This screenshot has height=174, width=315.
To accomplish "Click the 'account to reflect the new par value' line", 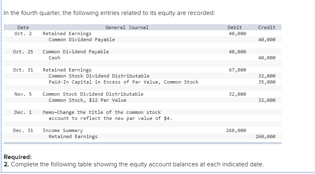I will click(110, 118).
